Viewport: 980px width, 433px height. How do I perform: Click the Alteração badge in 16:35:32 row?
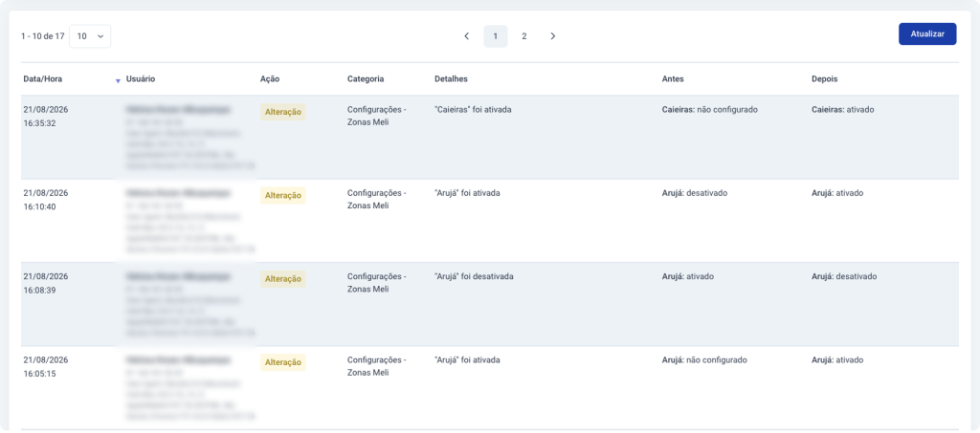tap(283, 112)
